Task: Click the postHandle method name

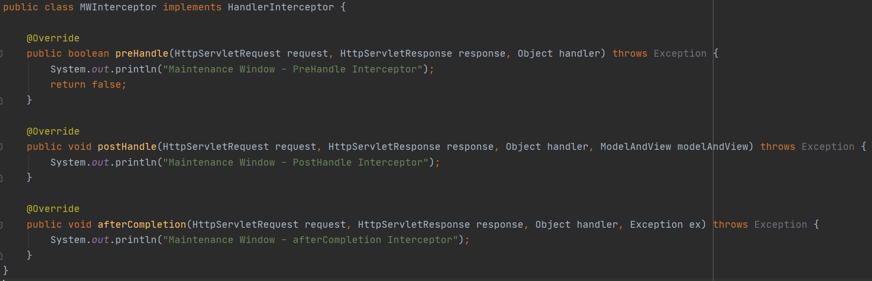Action: [127, 147]
